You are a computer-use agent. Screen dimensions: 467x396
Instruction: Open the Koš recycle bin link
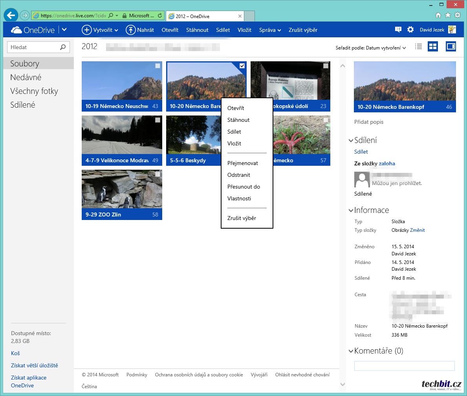click(x=15, y=353)
